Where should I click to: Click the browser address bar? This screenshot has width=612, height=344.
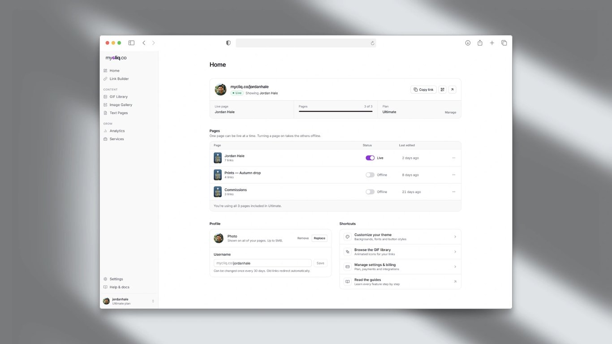(x=306, y=43)
